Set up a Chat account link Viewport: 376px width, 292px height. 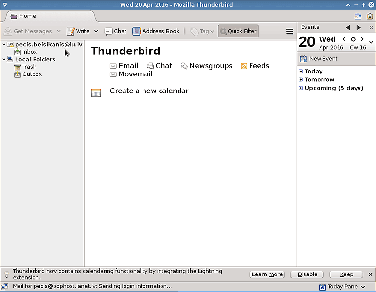coord(160,66)
